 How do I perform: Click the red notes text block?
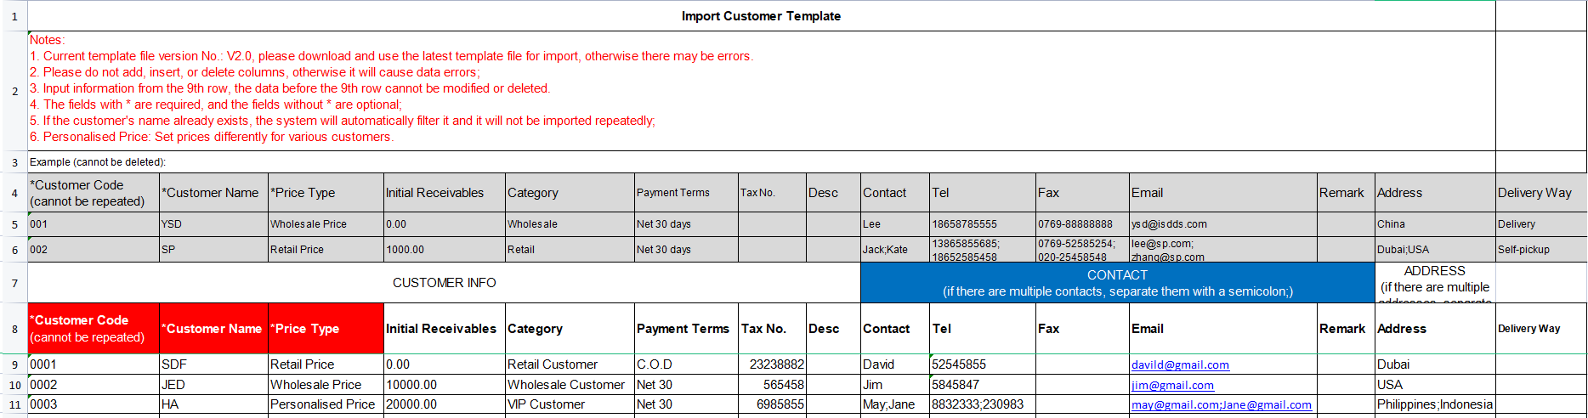[x=391, y=88]
